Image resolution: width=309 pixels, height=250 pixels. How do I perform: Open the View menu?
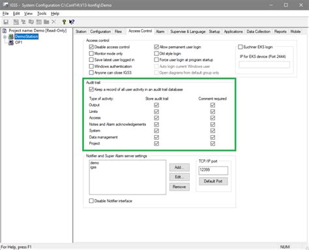(28, 14)
